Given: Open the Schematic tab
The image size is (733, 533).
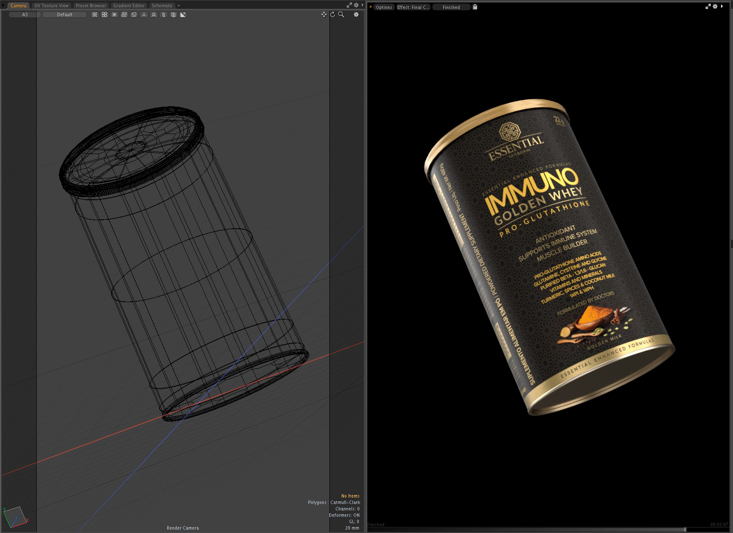Looking at the screenshot, I should tap(162, 6).
